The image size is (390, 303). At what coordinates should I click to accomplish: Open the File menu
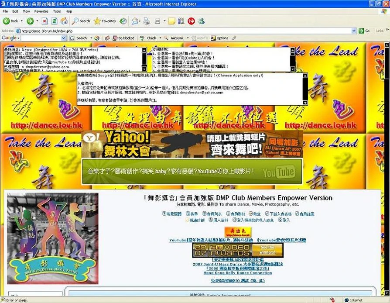point(5,11)
